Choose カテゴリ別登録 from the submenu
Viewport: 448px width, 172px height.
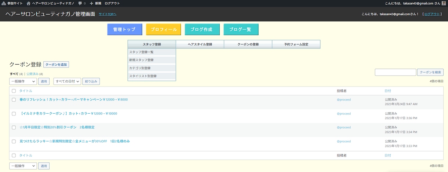coord(152,68)
